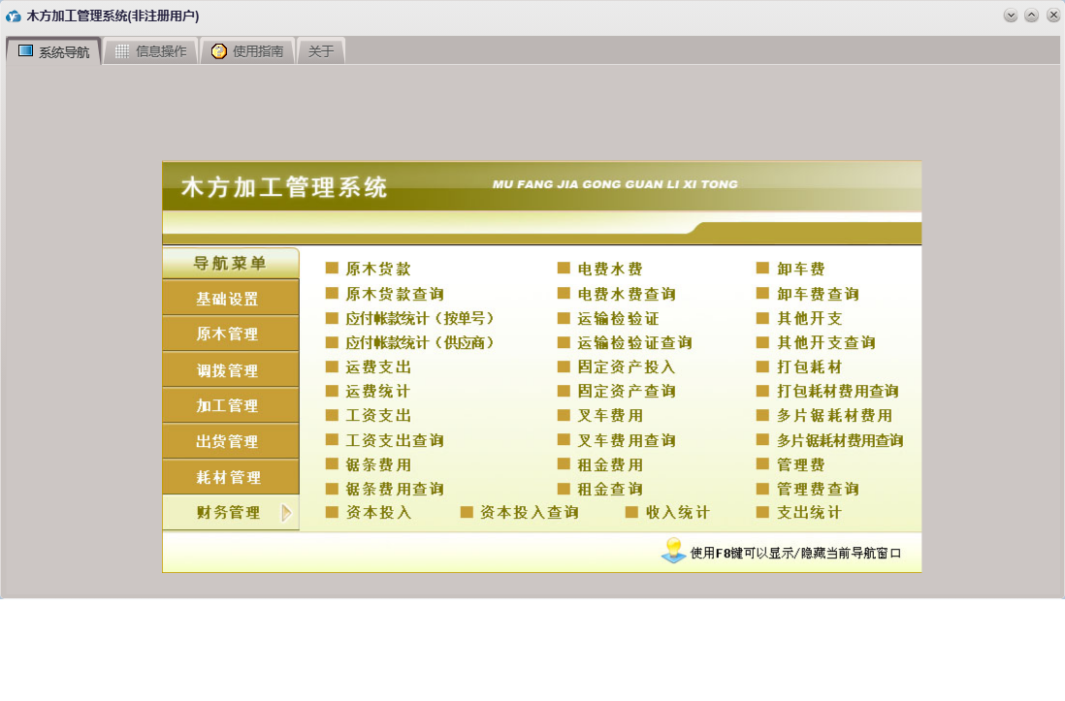The height and width of the screenshot is (701, 1065).
Task: Click the lightbulb hint icon near F8 tip
Action: 673,550
